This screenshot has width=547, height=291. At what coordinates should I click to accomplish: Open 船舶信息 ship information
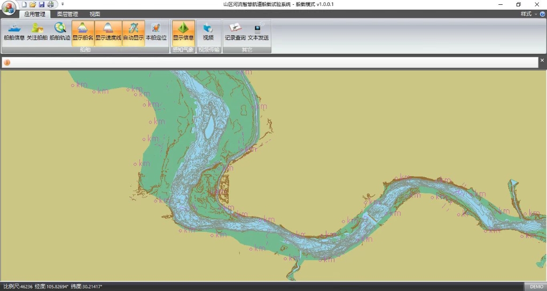[14, 33]
